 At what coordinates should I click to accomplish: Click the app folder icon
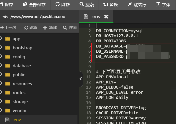pyautogui.click(x=8, y=39)
